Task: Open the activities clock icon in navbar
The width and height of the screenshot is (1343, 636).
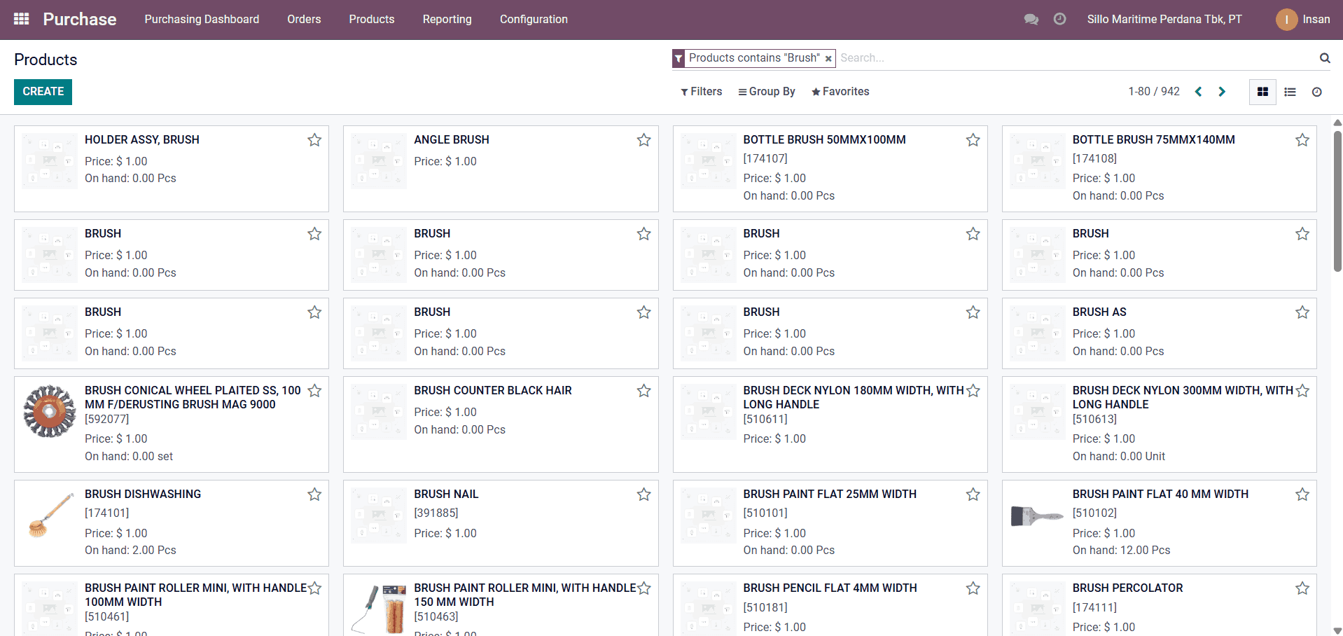Action: click(1059, 19)
